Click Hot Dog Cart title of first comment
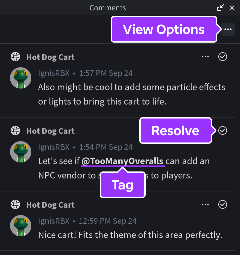This screenshot has width=240, height=255. point(50,57)
